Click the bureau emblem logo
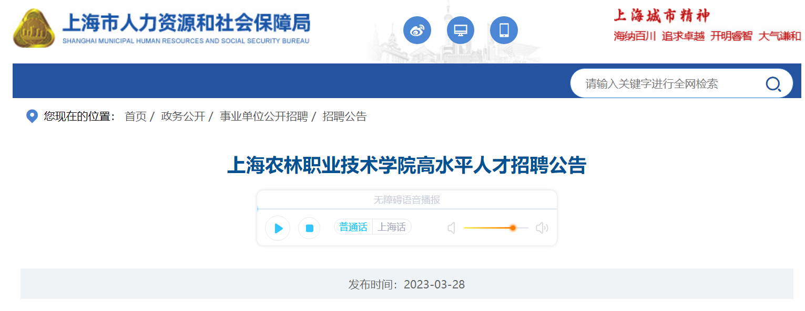This screenshot has width=805, height=311. click(34, 28)
